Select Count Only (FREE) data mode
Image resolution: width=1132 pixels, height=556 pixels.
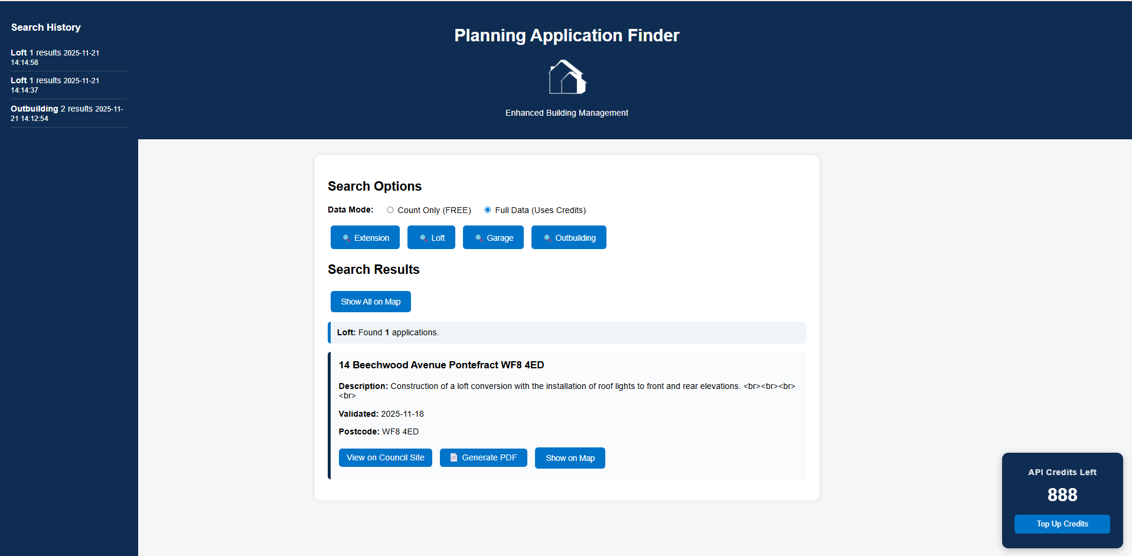390,210
